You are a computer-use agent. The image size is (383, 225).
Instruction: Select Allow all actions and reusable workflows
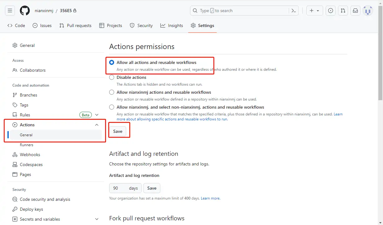pyautogui.click(x=111, y=62)
